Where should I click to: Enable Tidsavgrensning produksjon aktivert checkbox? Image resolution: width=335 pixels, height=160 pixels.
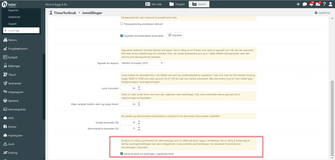pos(122,24)
